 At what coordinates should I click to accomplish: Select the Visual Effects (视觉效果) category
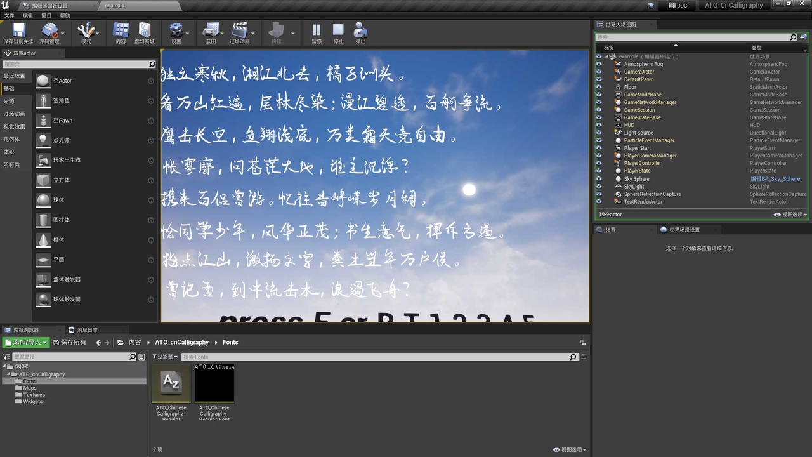[x=15, y=126]
